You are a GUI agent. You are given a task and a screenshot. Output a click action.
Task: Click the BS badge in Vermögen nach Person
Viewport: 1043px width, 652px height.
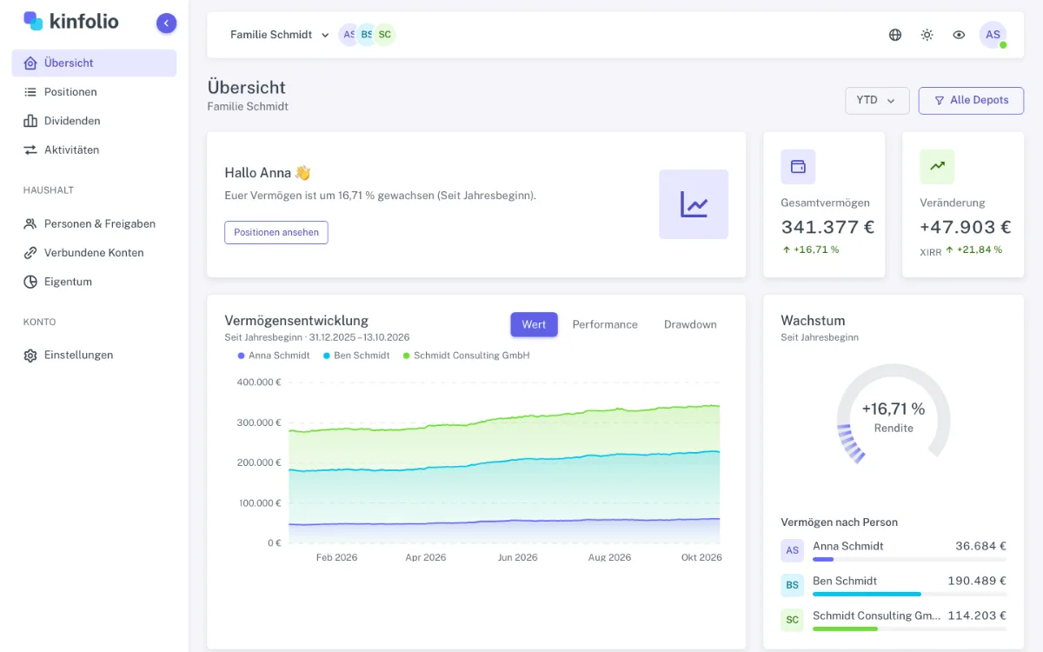[792, 585]
